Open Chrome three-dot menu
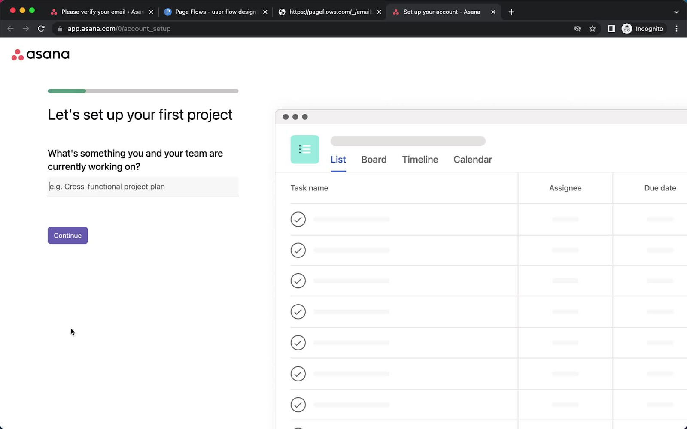687x429 pixels. 676,29
